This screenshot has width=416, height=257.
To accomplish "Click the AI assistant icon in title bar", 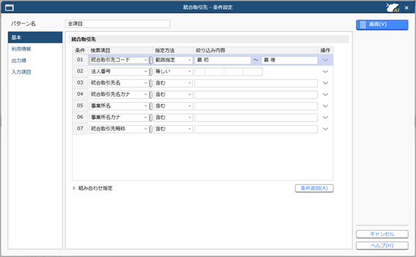I will [393, 8].
